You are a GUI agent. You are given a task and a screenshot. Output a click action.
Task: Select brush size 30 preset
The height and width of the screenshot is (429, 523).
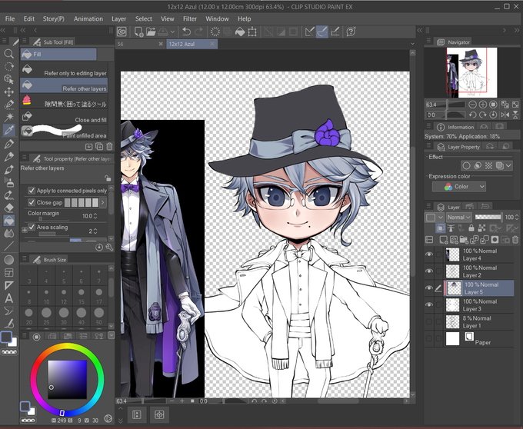click(x=64, y=316)
